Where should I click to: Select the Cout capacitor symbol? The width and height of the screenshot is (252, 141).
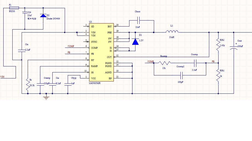[x=234, y=48]
